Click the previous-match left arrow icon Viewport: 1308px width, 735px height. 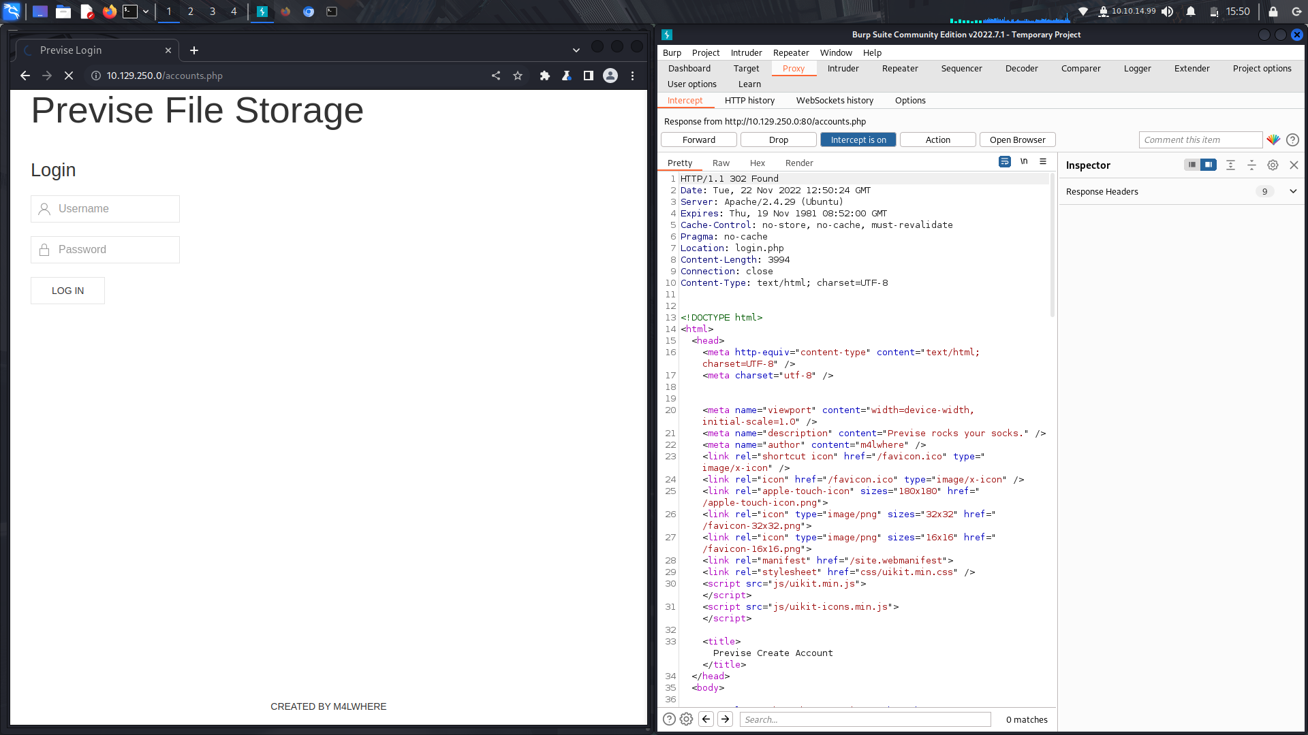[x=706, y=719]
